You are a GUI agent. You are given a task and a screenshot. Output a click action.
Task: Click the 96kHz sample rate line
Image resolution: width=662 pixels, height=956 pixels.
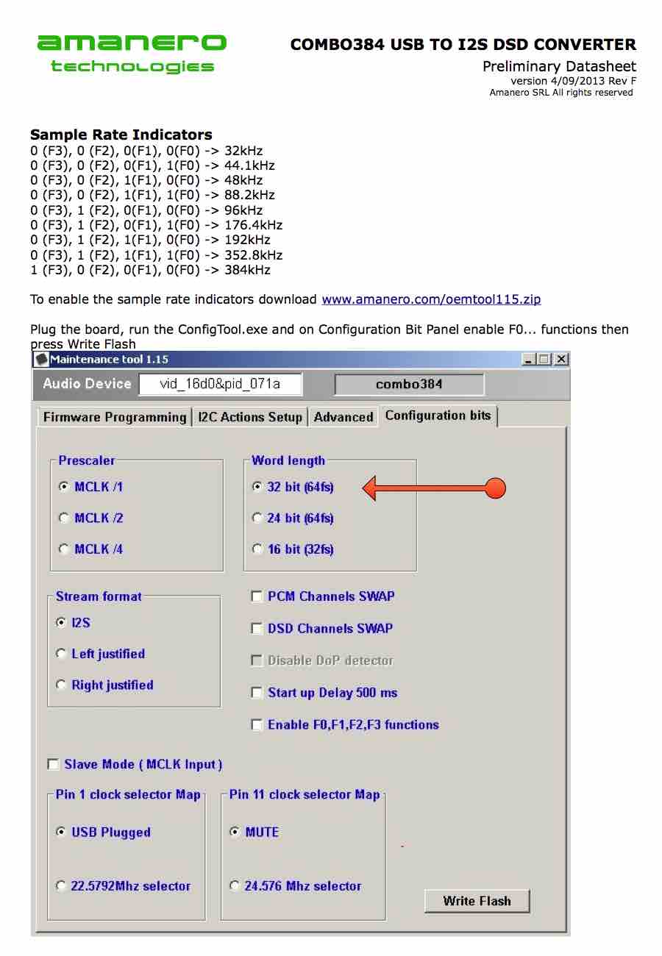146,210
